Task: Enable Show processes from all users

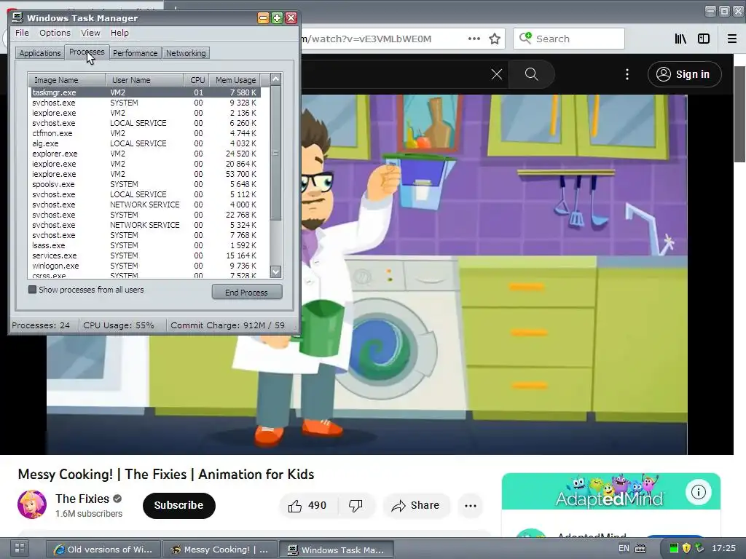Action: coord(32,290)
